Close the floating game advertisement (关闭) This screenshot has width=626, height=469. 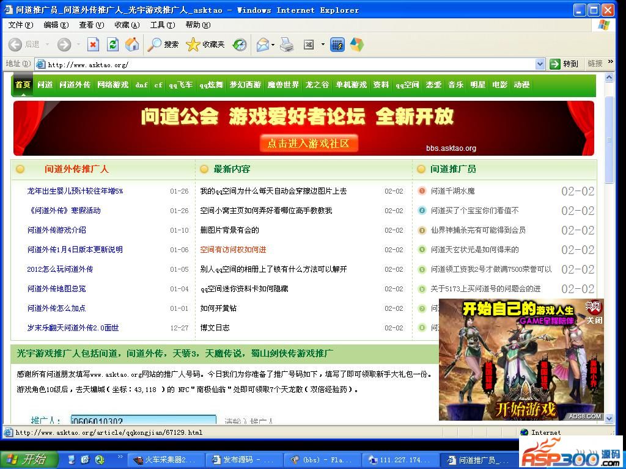(594, 320)
